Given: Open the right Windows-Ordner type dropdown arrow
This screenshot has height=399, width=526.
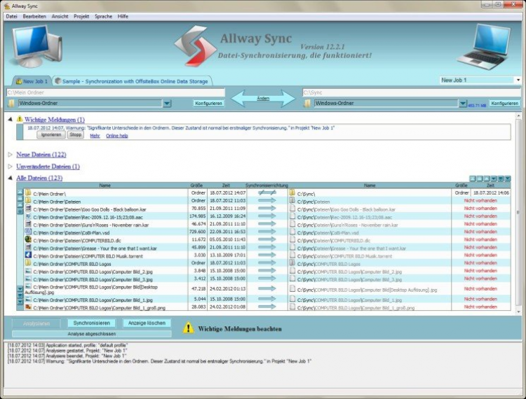Looking at the screenshot, I should pos(463,104).
